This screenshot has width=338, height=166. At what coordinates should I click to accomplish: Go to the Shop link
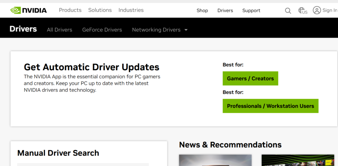click(x=202, y=11)
